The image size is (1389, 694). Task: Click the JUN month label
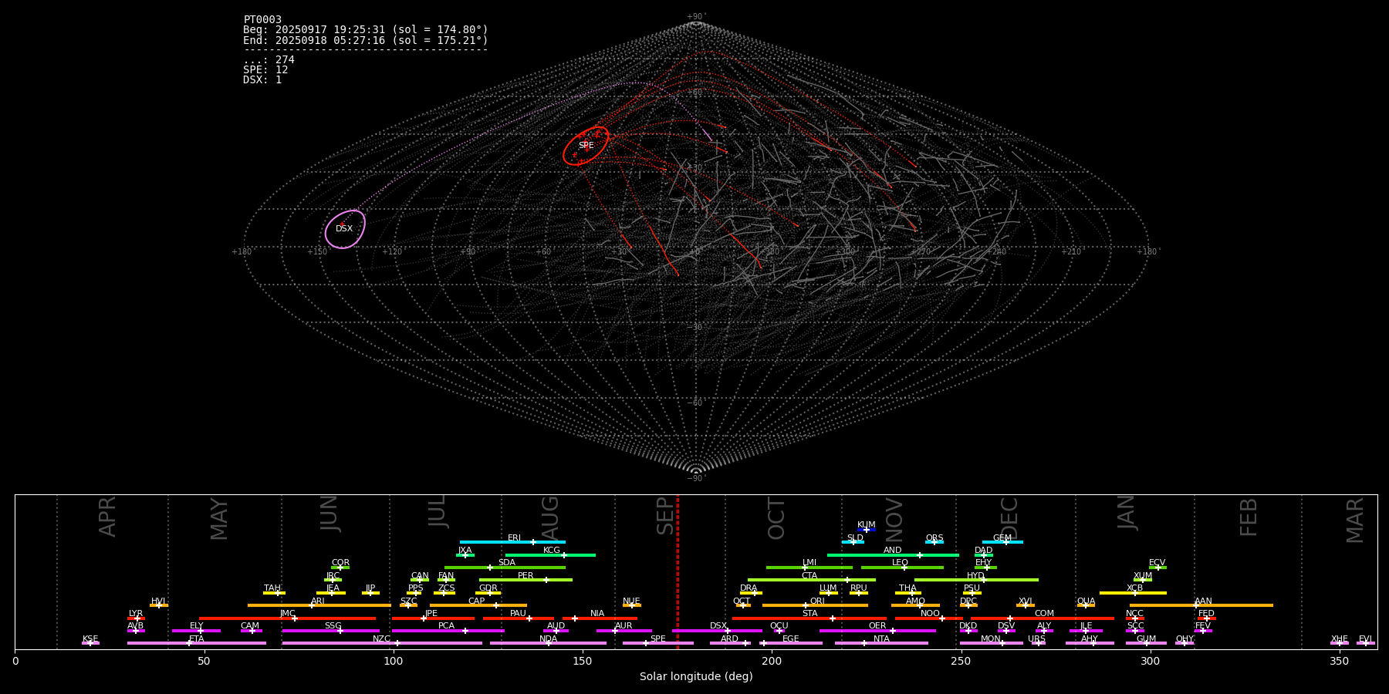(330, 514)
